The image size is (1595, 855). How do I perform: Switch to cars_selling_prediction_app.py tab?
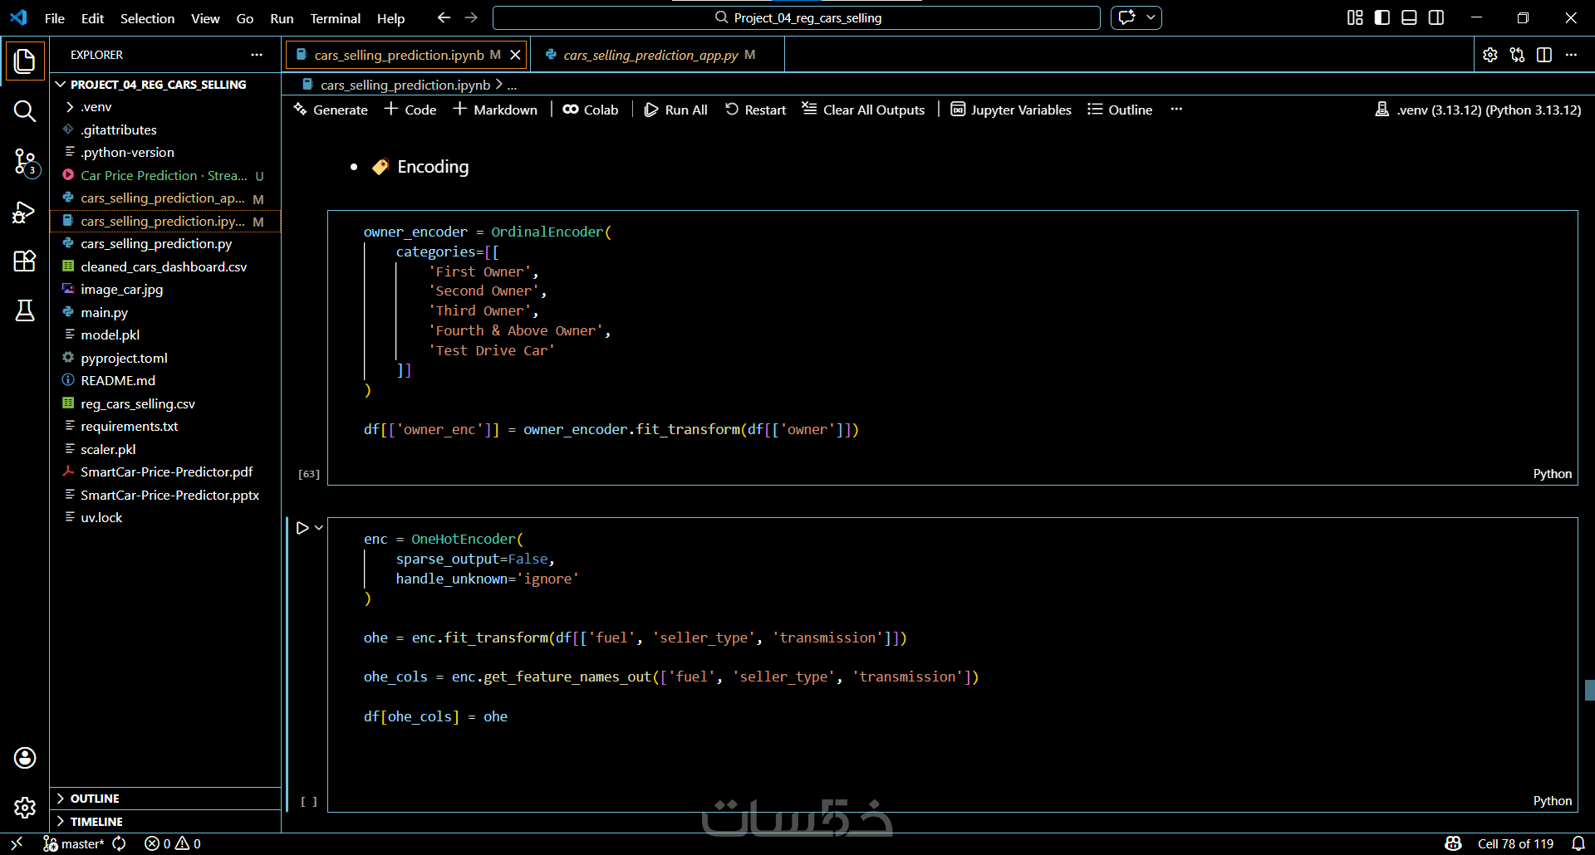650,55
